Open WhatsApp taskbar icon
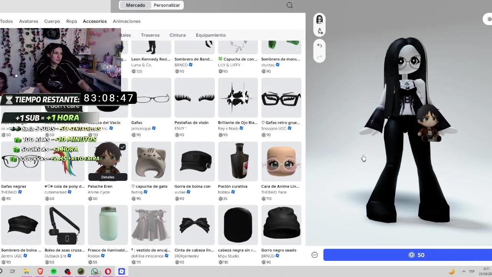Image resolution: width=492 pixels, height=277 pixels. point(95,272)
